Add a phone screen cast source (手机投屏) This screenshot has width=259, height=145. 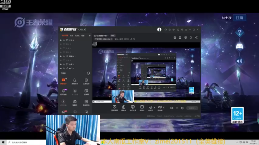coord(133,108)
